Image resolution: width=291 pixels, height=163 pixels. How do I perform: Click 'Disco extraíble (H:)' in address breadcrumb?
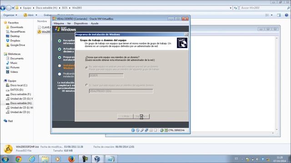point(46,8)
